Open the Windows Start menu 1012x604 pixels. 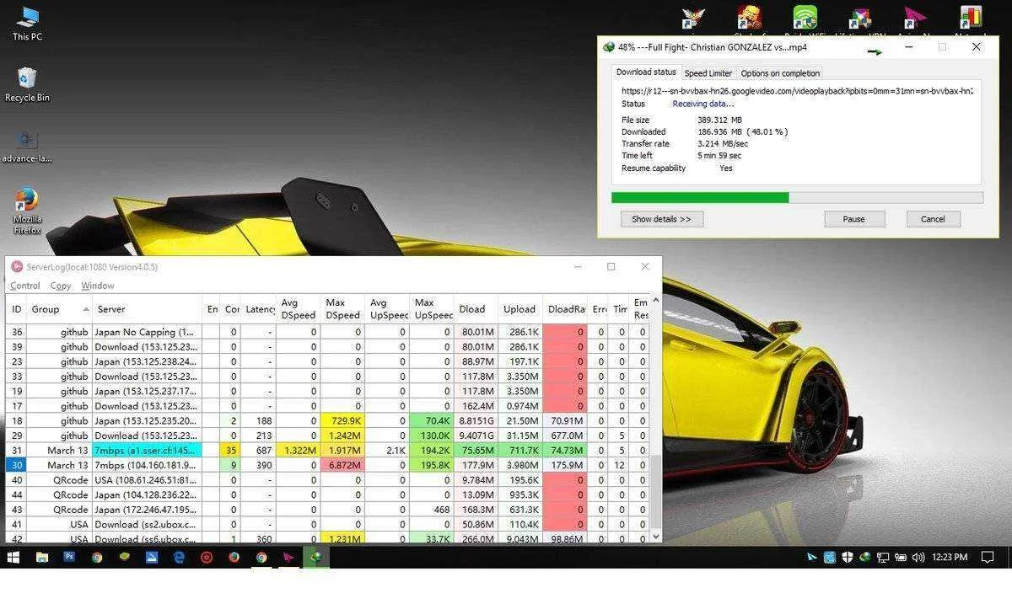(13, 557)
